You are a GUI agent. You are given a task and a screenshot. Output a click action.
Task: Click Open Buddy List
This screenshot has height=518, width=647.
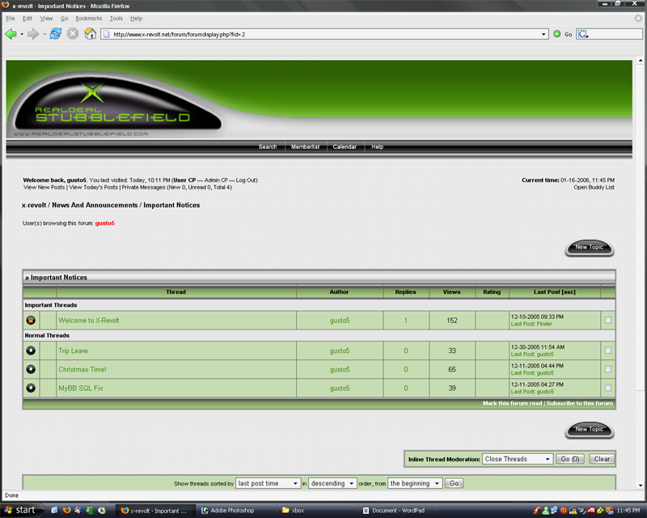(x=594, y=187)
